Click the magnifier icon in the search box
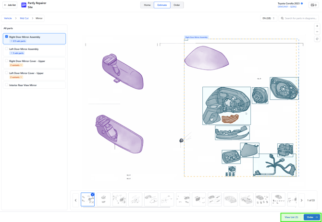Screen dimensions: 322x222 click(282, 18)
